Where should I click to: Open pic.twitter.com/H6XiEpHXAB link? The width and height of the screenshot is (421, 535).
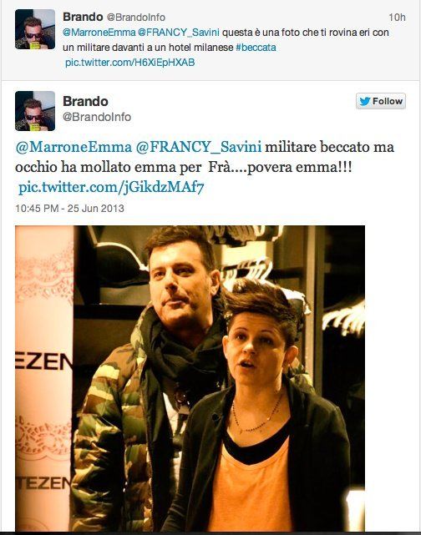[x=129, y=63]
